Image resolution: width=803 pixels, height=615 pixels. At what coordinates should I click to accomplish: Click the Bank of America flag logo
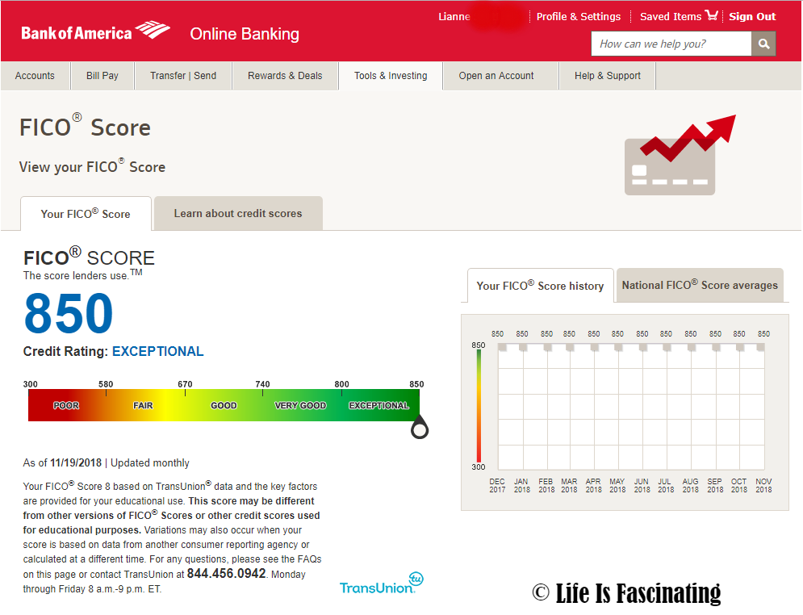(153, 30)
